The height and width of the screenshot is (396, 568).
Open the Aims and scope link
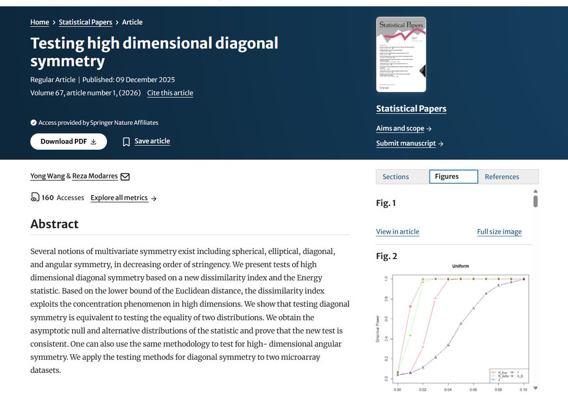[x=400, y=128]
